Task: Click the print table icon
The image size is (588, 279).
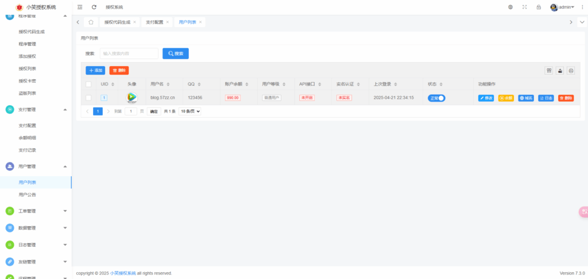Action: [x=571, y=71]
